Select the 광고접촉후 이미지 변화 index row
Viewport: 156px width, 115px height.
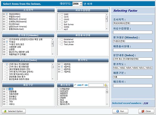pos(19,79)
